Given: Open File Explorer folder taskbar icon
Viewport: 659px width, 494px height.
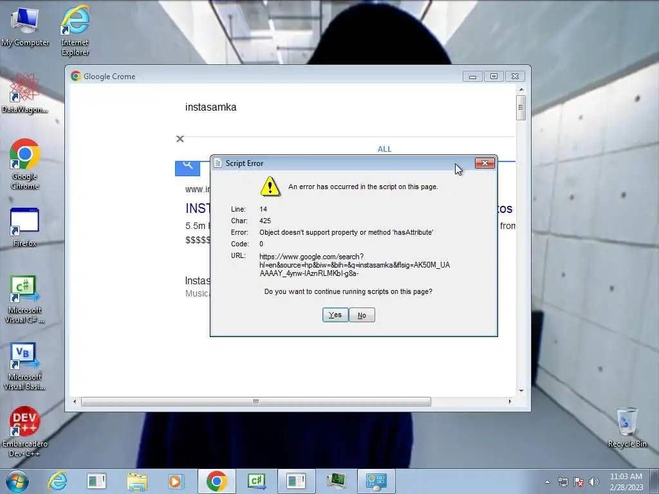Looking at the screenshot, I should click(137, 481).
